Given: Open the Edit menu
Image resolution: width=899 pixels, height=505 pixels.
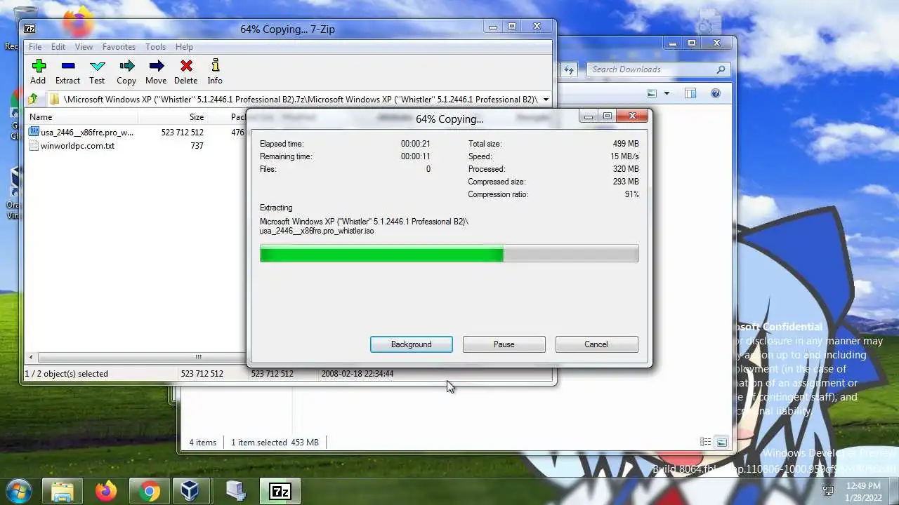Looking at the screenshot, I should pyautogui.click(x=58, y=47).
